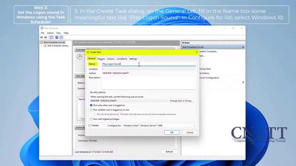This screenshot has width=296, height=166.
Task: Click the Task Scheduler Library folder icon
Action: (x=45, y=46)
